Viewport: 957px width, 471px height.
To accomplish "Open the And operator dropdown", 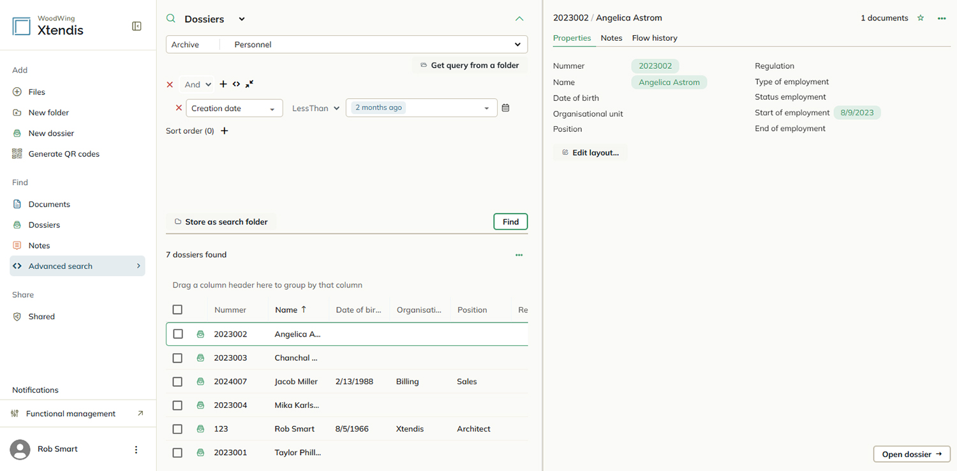I will pyautogui.click(x=197, y=84).
